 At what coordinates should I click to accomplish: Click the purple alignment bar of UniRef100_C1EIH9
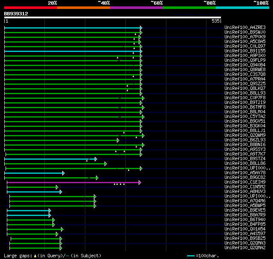(x=73, y=182)
